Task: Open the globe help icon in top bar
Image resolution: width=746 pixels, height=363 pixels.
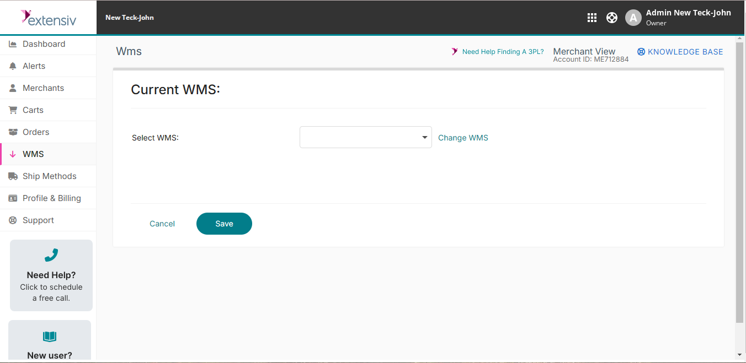Action: (x=611, y=17)
